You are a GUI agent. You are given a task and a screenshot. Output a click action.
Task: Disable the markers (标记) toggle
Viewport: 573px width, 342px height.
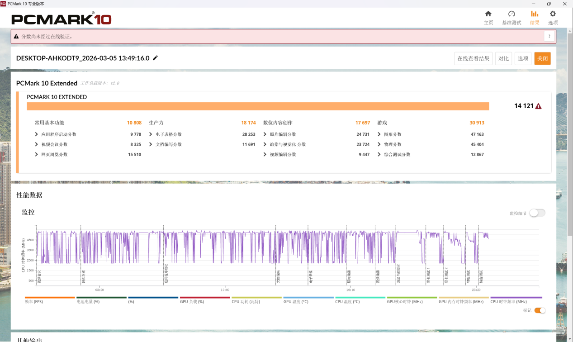point(540,310)
